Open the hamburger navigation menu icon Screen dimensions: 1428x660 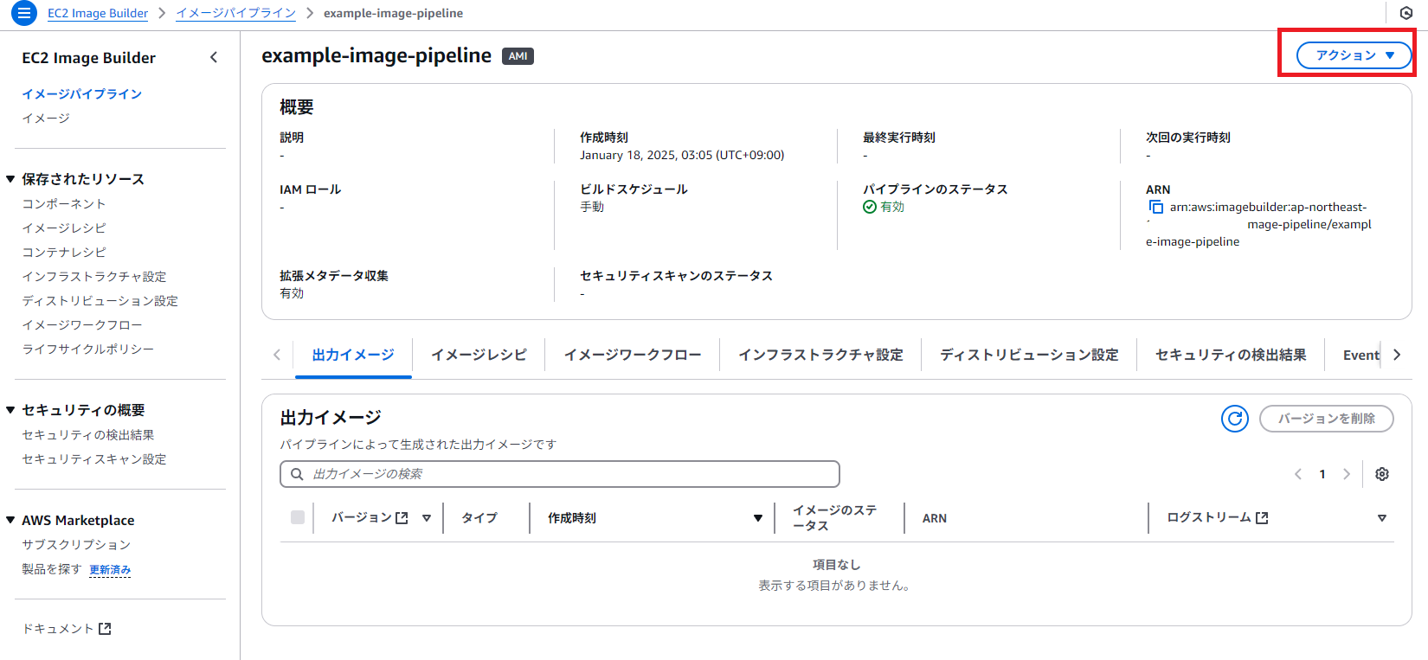[x=24, y=13]
